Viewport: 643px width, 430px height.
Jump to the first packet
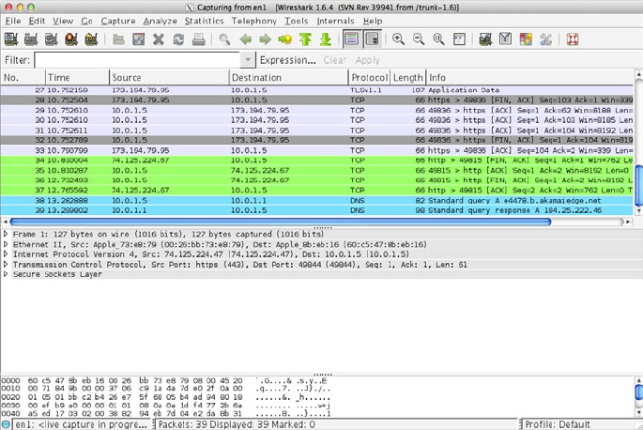pyautogui.click(x=305, y=39)
